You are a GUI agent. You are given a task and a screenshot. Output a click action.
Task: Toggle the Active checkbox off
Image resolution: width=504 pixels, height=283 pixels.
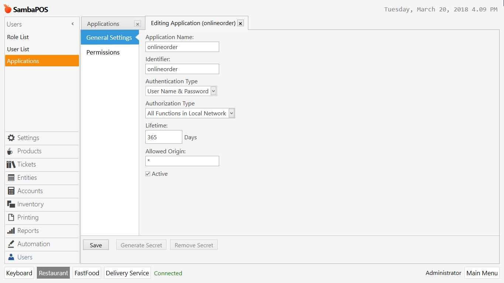(x=148, y=174)
